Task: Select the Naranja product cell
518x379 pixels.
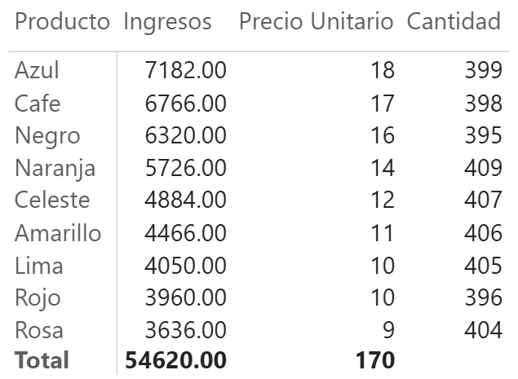Action: click(x=55, y=169)
